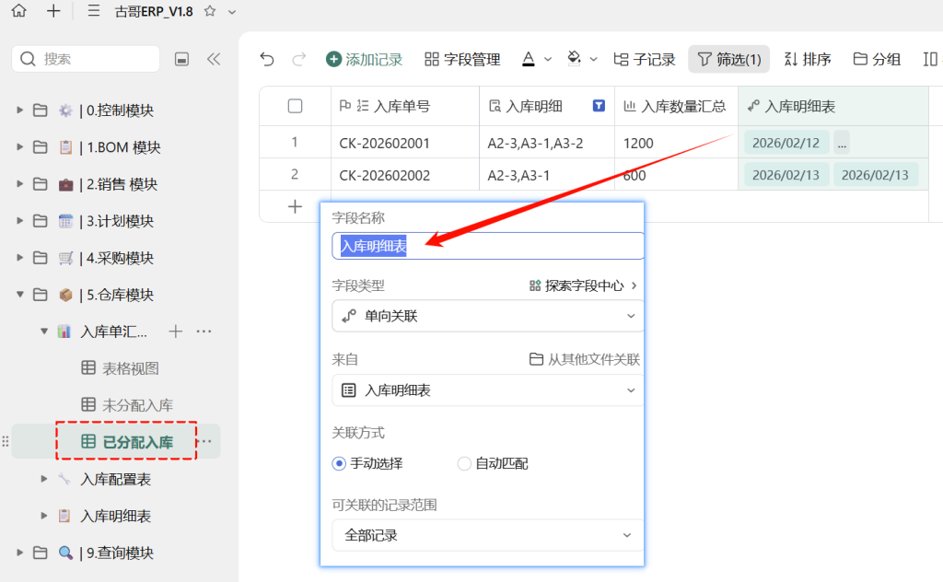
Task: Click the plus icon beside home
Action: click(53, 11)
